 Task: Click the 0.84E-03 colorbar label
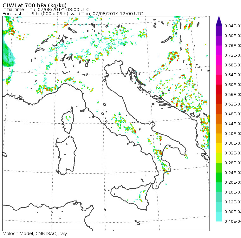click(233, 26)
